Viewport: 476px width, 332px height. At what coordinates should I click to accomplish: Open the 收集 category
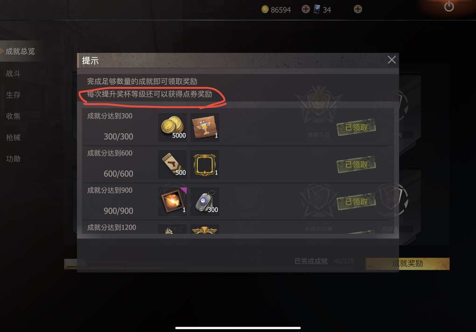click(x=13, y=116)
